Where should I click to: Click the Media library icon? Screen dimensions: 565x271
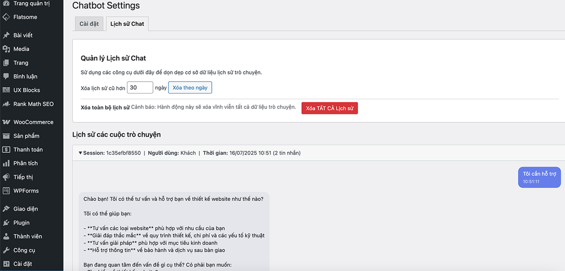pos(6,49)
